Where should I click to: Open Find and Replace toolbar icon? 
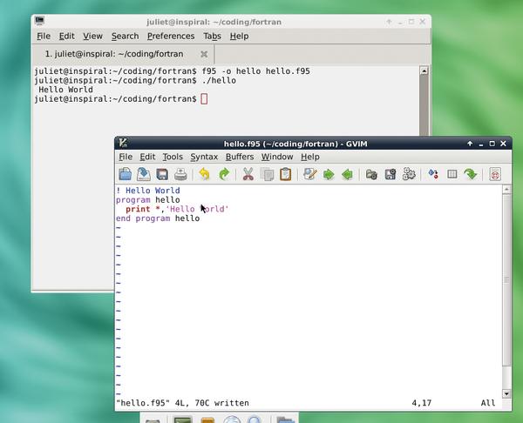pyautogui.click(x=309, y=174)
